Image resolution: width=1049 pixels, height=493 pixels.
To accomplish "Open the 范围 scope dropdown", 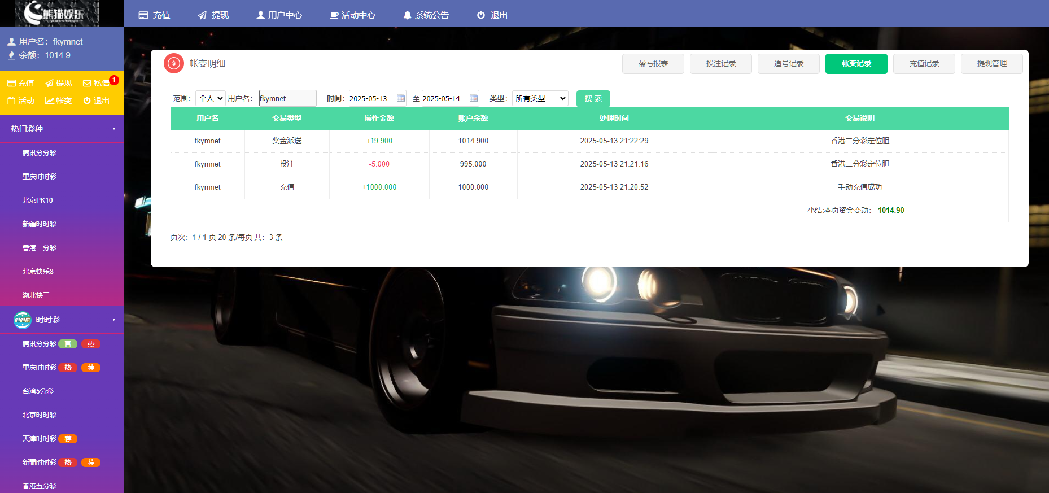I will click(211, 98).
